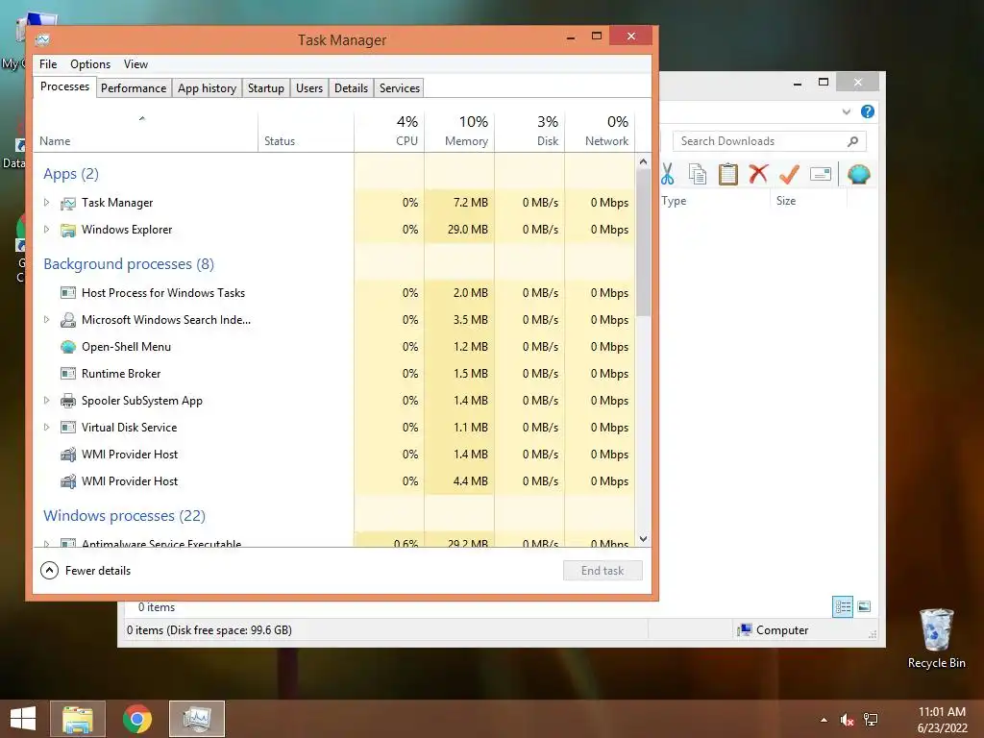Switch to the Details tab
This screenshot has height=738, width=984.
click(x=351, y=87)
